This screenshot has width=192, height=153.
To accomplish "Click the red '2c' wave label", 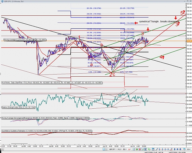I will [112, 74].
